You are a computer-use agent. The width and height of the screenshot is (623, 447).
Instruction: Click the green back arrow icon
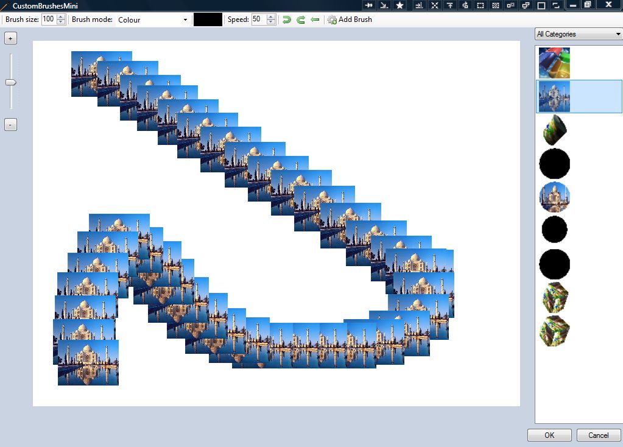click(x=315, y=19)
